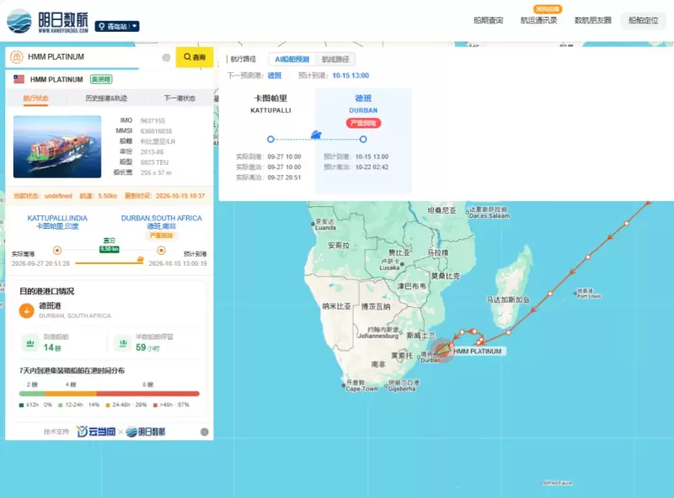This screenshot has height=498, width=674.
Task: Open the 青岛站 station dropdown
Action: coord(117,26)
